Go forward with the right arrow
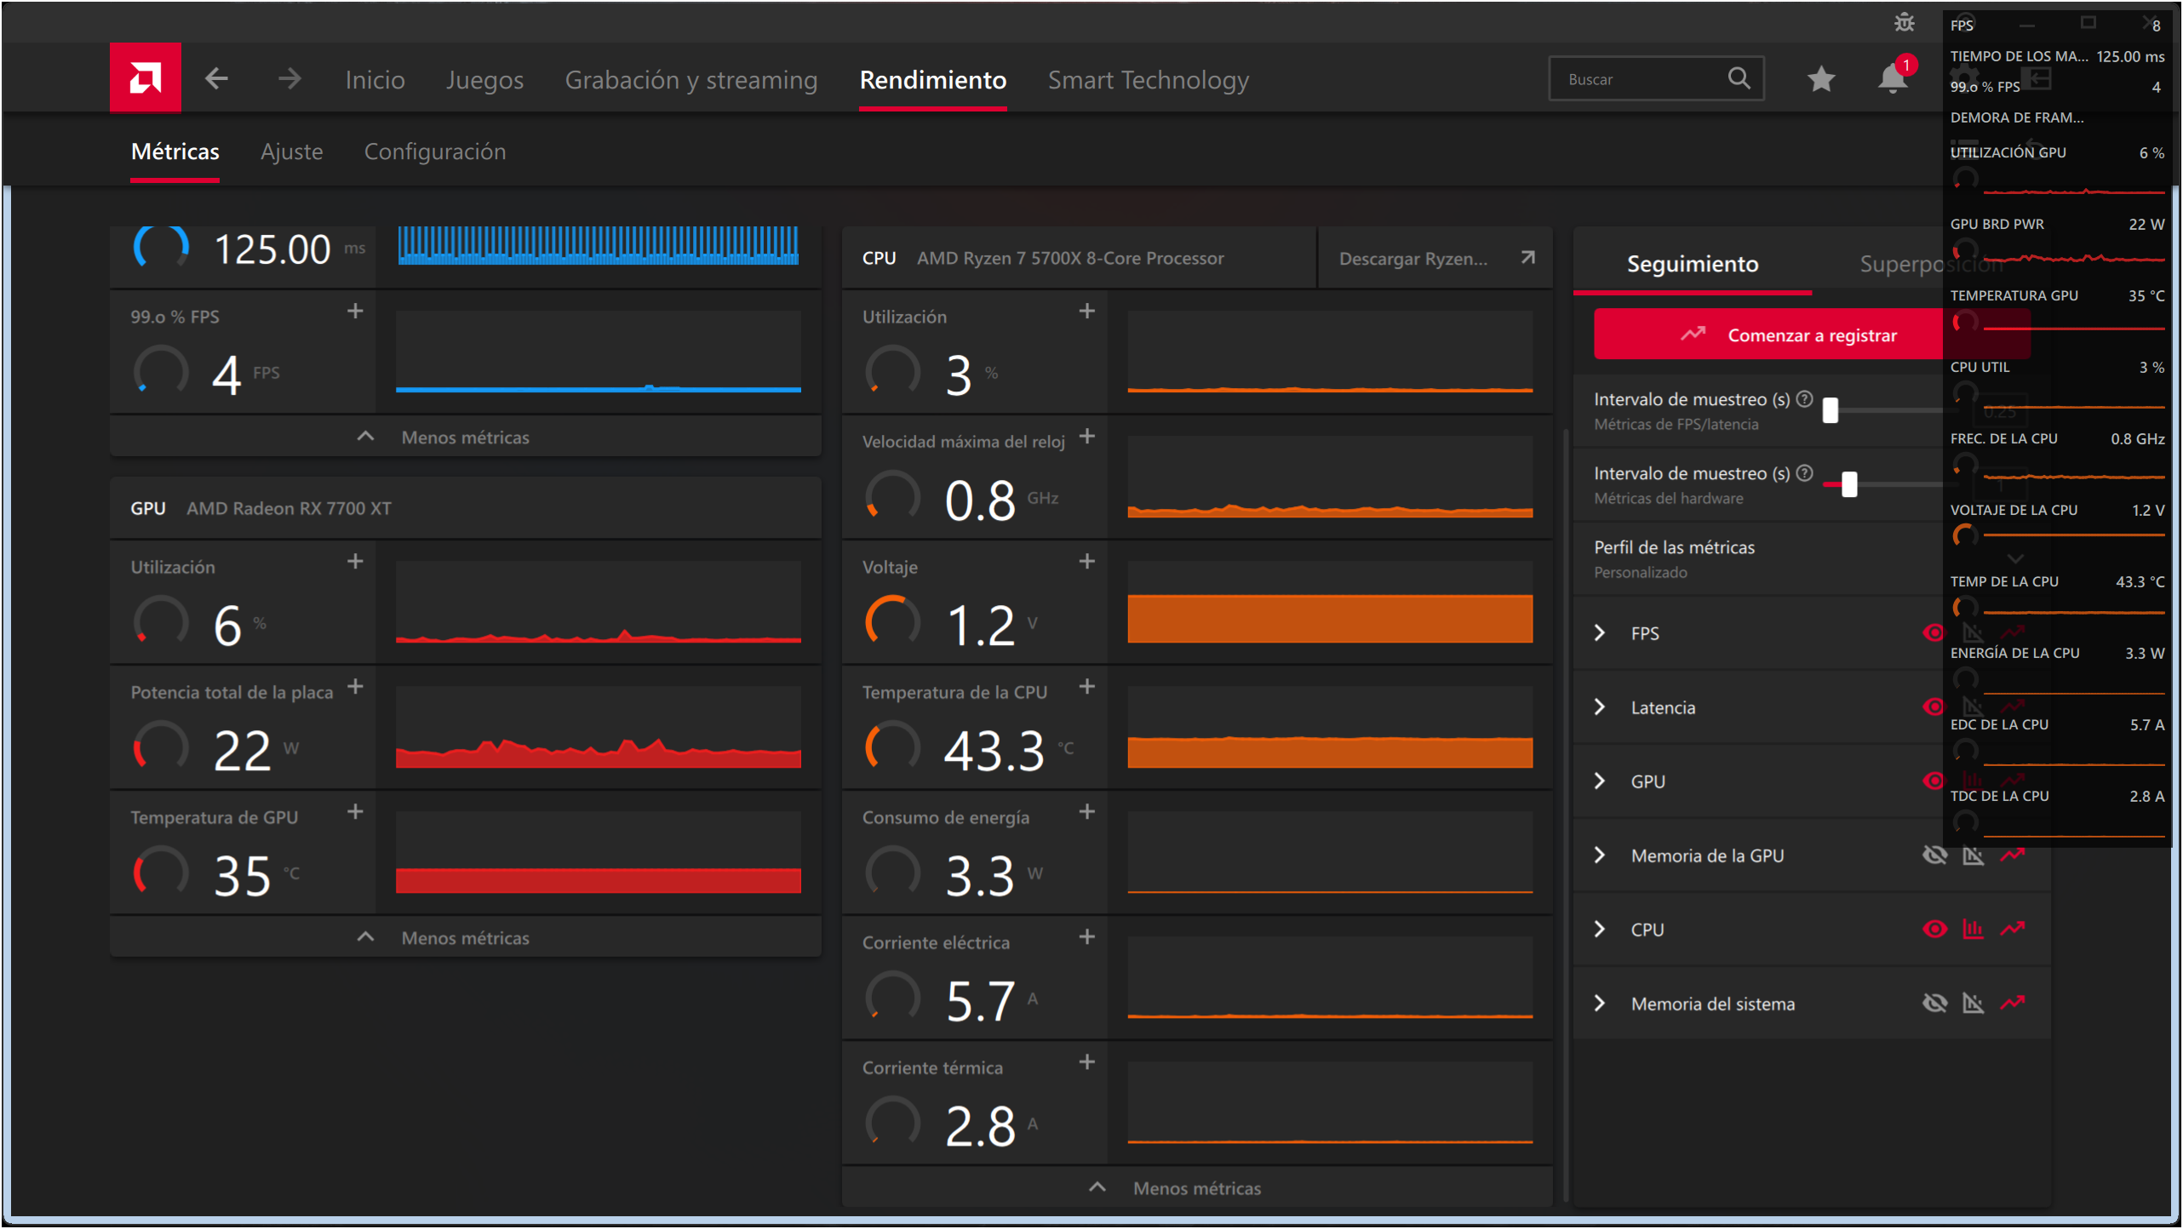2183x1229 pixels. pyautogui.click(x=289, y=79)
